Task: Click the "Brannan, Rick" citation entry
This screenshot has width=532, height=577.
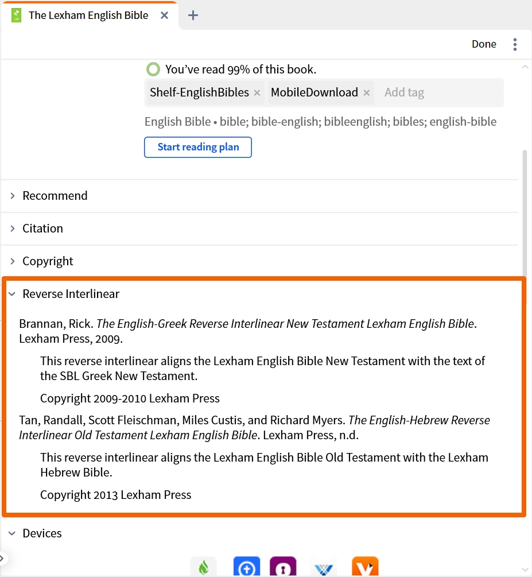Action: (x=248, y=331)
